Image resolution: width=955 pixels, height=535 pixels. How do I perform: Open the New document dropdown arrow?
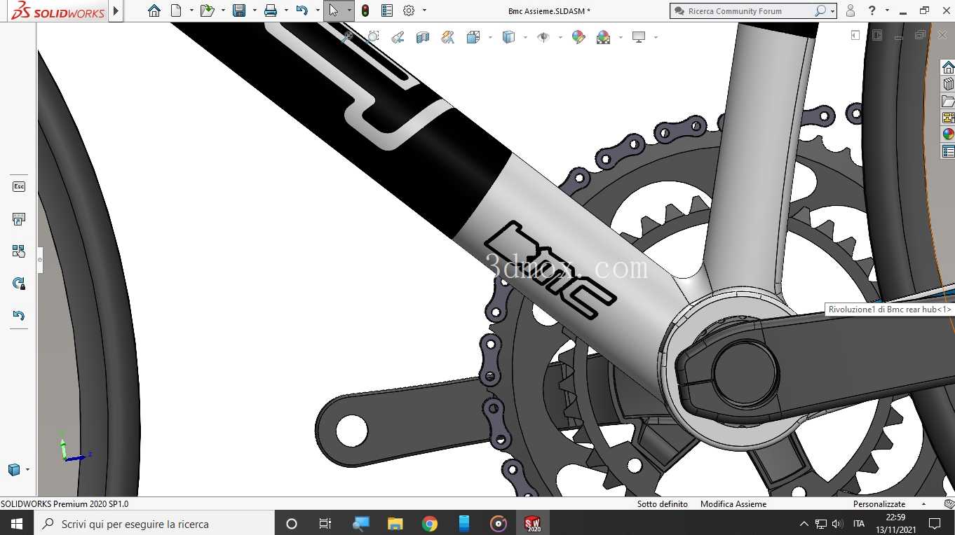[x=191, y=11]
